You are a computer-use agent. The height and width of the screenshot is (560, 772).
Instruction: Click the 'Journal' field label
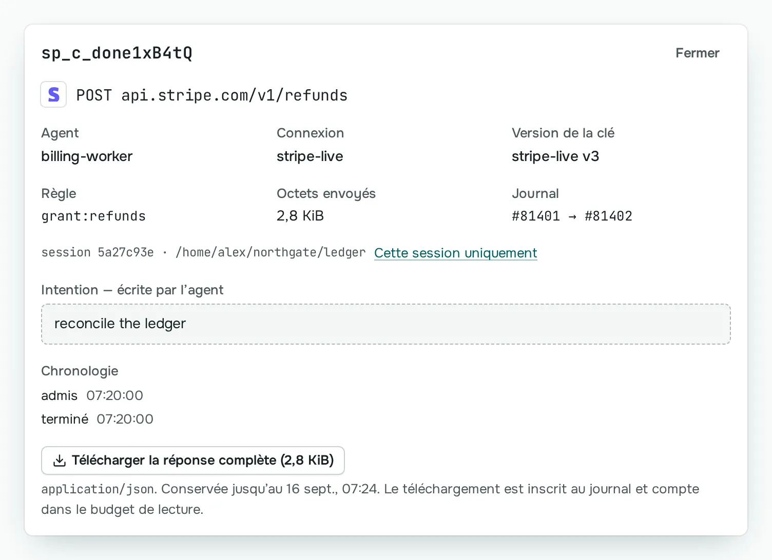(x=535, y=193)
